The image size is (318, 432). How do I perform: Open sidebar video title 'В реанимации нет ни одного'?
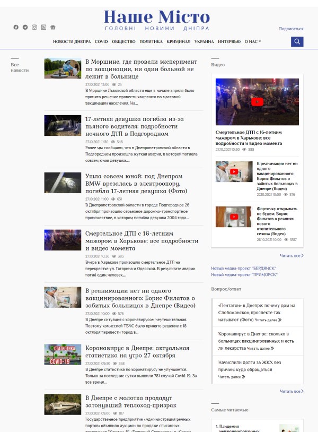coord(277,176)
